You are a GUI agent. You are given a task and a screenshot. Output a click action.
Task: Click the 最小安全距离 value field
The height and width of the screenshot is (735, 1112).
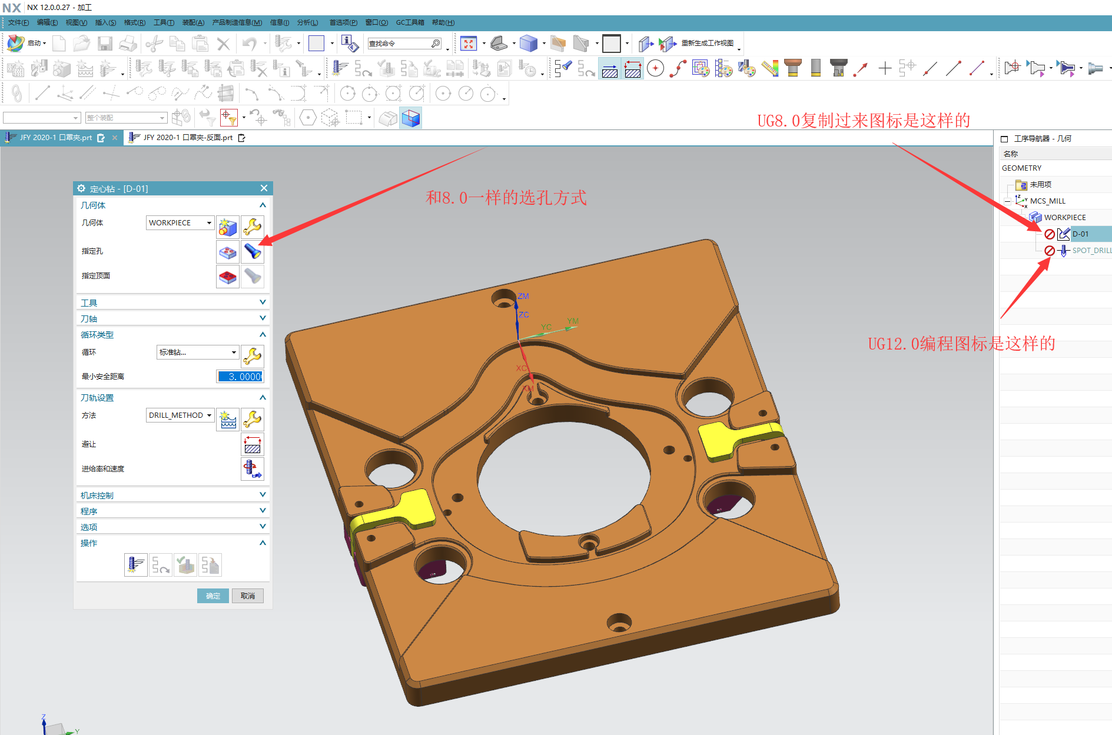click(240, 377)
